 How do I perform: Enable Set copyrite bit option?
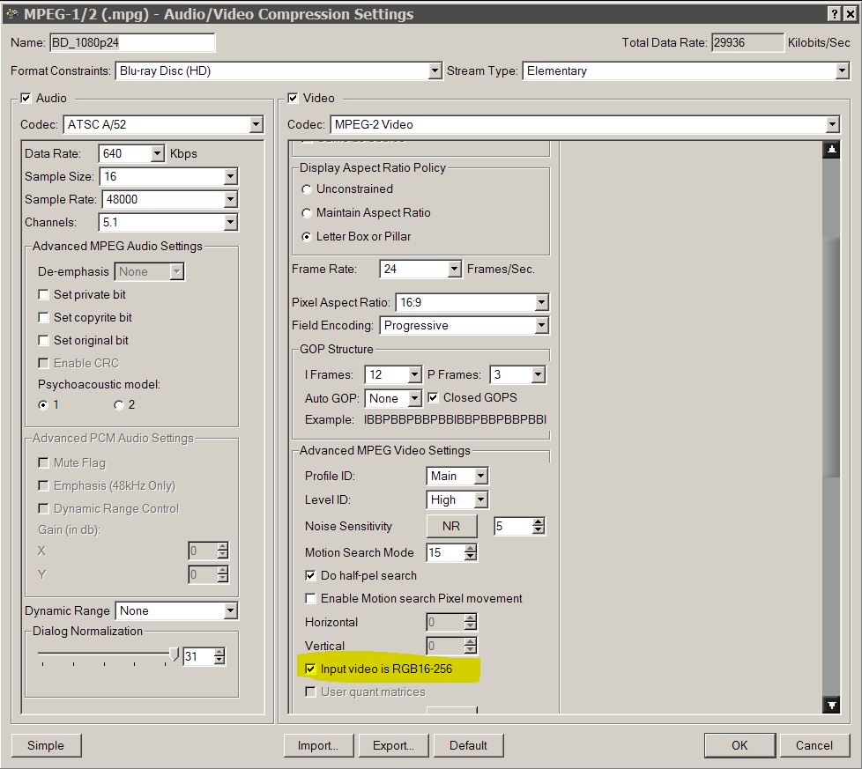pos(43,317)
